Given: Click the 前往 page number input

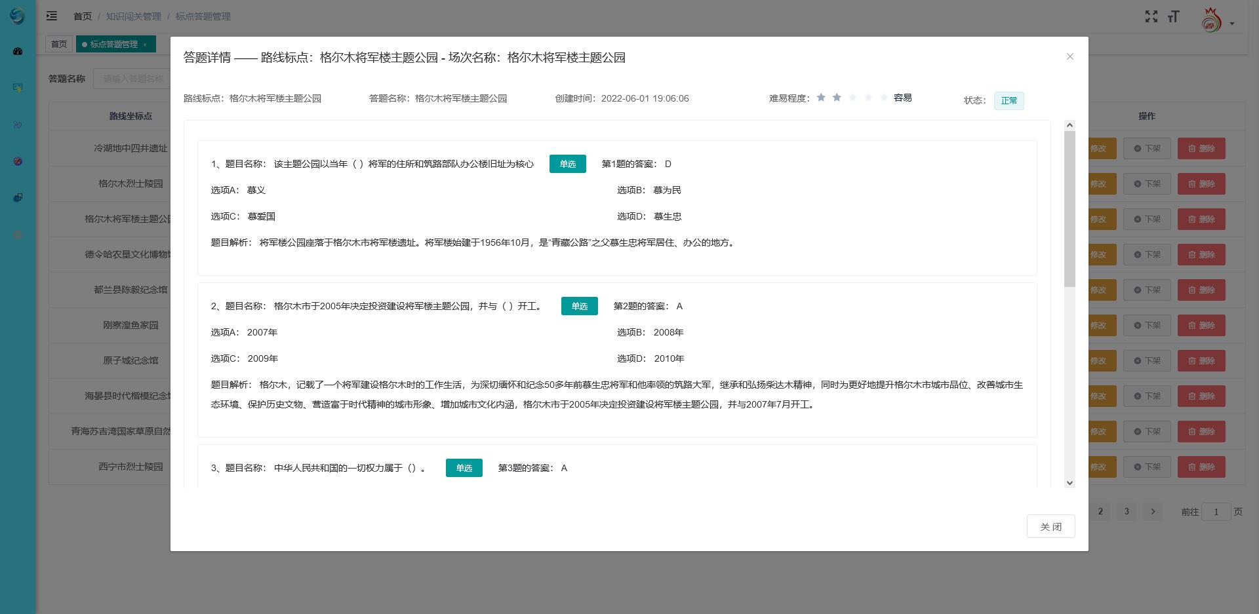Looking at the screenshot, I should coord(1216,512).
